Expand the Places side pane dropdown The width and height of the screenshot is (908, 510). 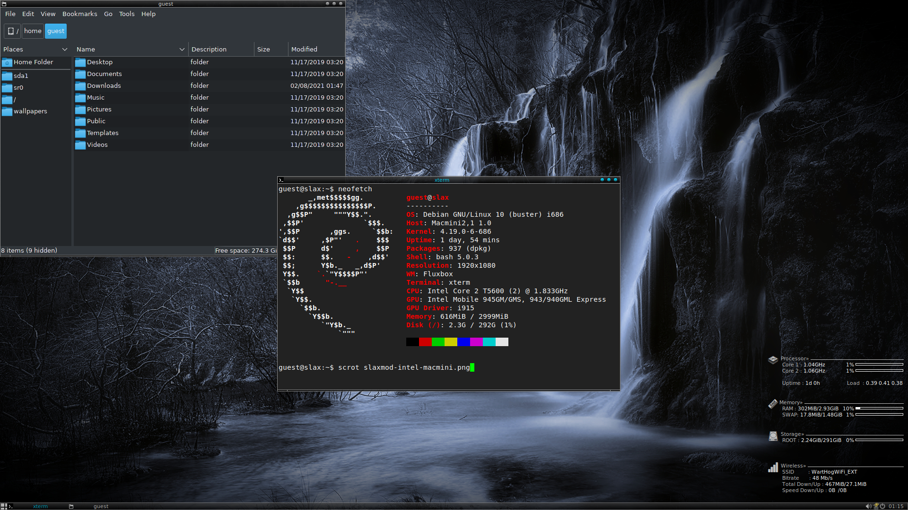click(x=65, y=49)
